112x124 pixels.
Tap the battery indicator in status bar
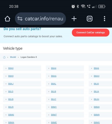point(102,7)
